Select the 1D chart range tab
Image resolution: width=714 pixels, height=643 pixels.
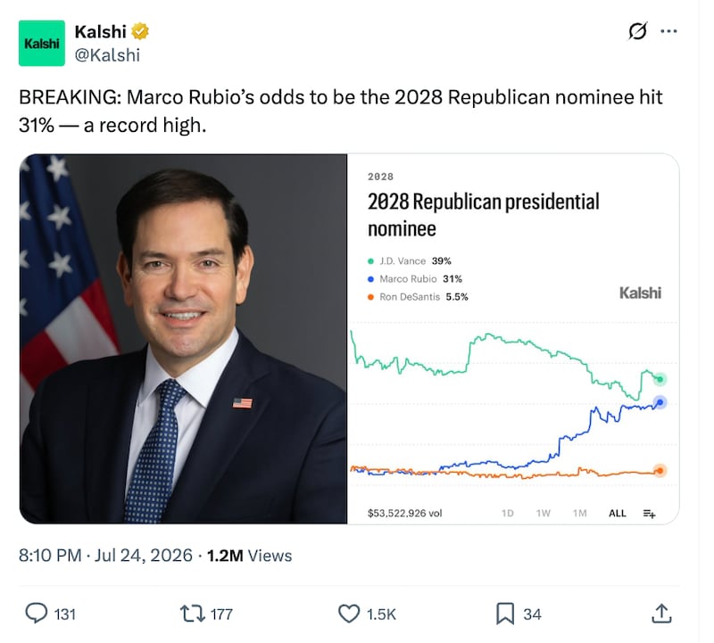(x=507, y=514)
